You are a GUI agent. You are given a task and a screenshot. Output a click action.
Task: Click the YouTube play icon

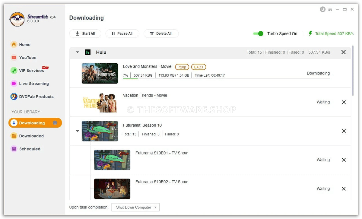click(x=14, y=58)
